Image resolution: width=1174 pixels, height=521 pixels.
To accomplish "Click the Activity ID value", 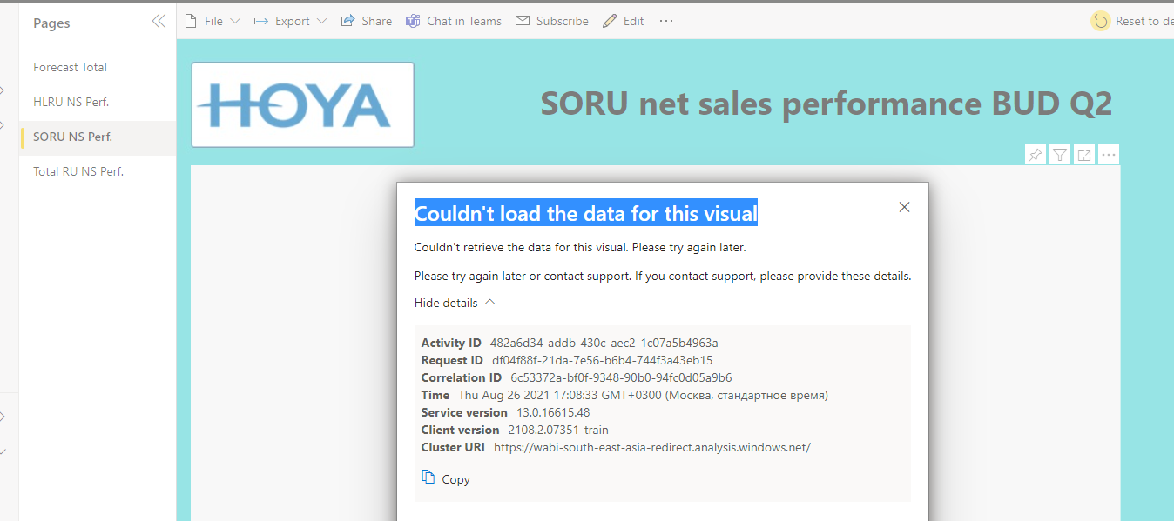I will pyautogui.click(x=604, y=343).
